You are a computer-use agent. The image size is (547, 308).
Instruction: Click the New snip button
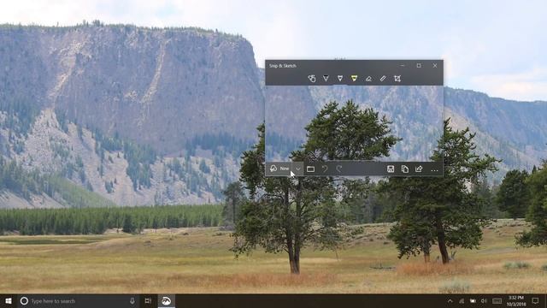(x=279, y=169)
